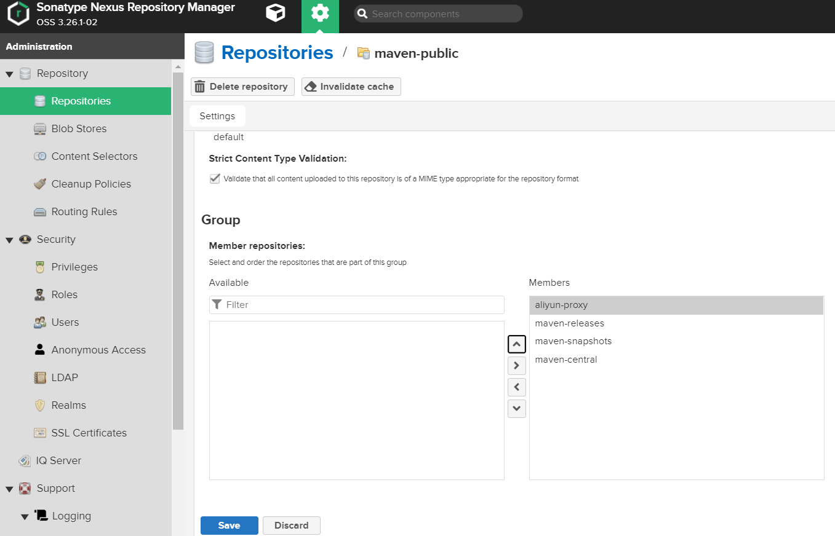
Task: Open Privileges in the sidebar
Action: 86,267
